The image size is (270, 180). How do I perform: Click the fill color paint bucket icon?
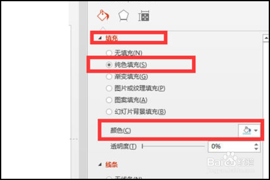pos(247,130)
